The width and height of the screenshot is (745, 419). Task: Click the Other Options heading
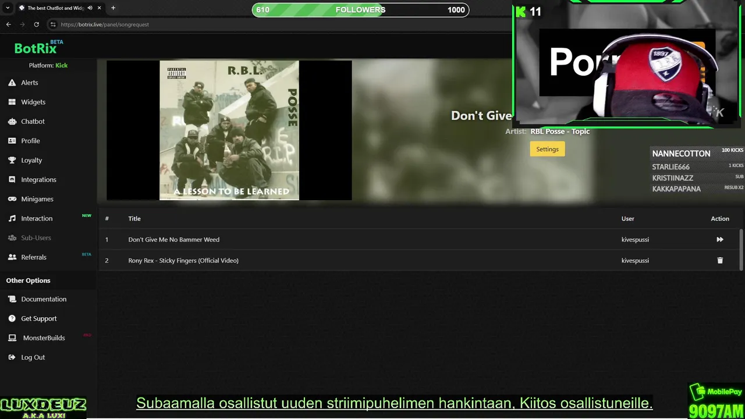(x=28, y=280)
